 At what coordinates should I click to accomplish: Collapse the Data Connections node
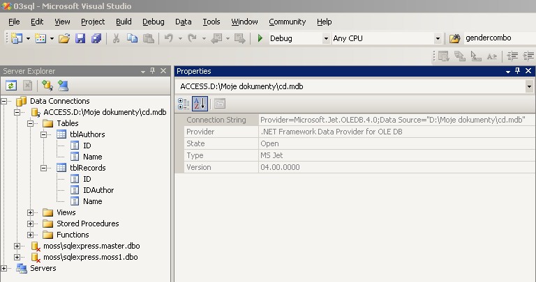point(4,101)
